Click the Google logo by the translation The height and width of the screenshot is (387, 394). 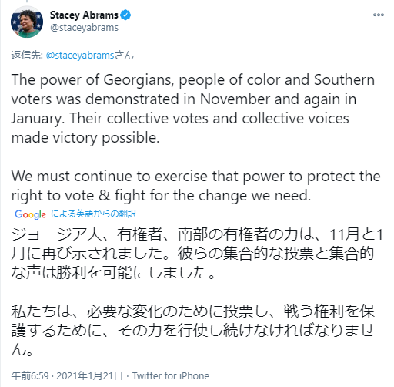(30, 214)
